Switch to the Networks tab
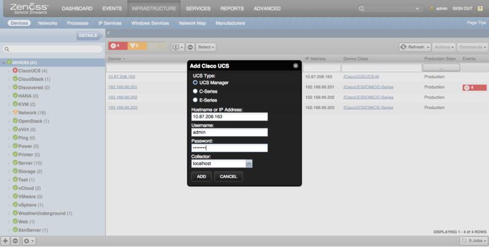Image resolution: width=489 pixels, height=247 pixels. tap(48, 23)
